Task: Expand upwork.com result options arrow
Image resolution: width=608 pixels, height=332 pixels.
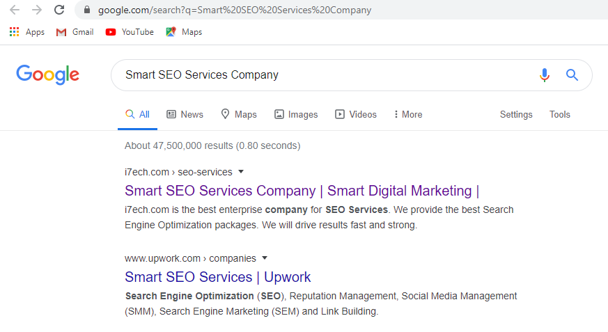Action: tap(265, 258)
